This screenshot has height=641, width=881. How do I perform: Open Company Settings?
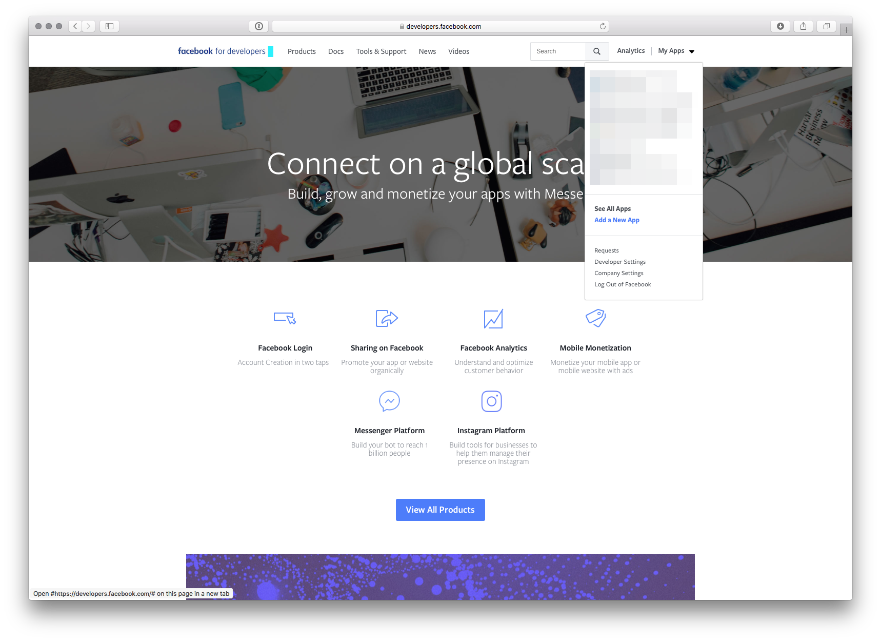619,273
